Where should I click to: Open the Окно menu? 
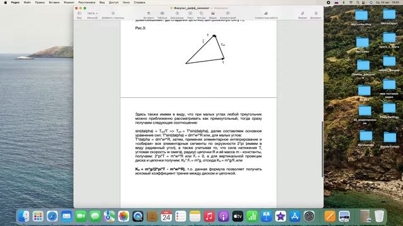click(126, 3)
